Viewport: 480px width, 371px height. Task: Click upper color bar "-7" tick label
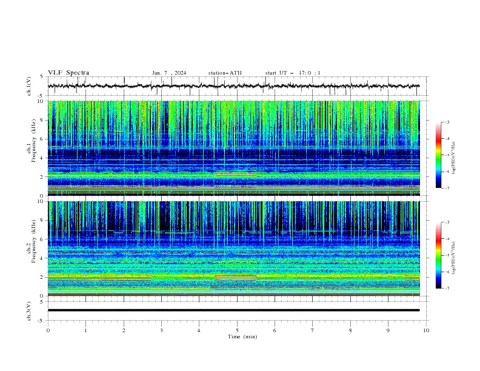point(447,189)
